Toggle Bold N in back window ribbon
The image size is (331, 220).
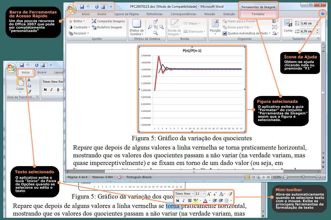click(45, 90)
